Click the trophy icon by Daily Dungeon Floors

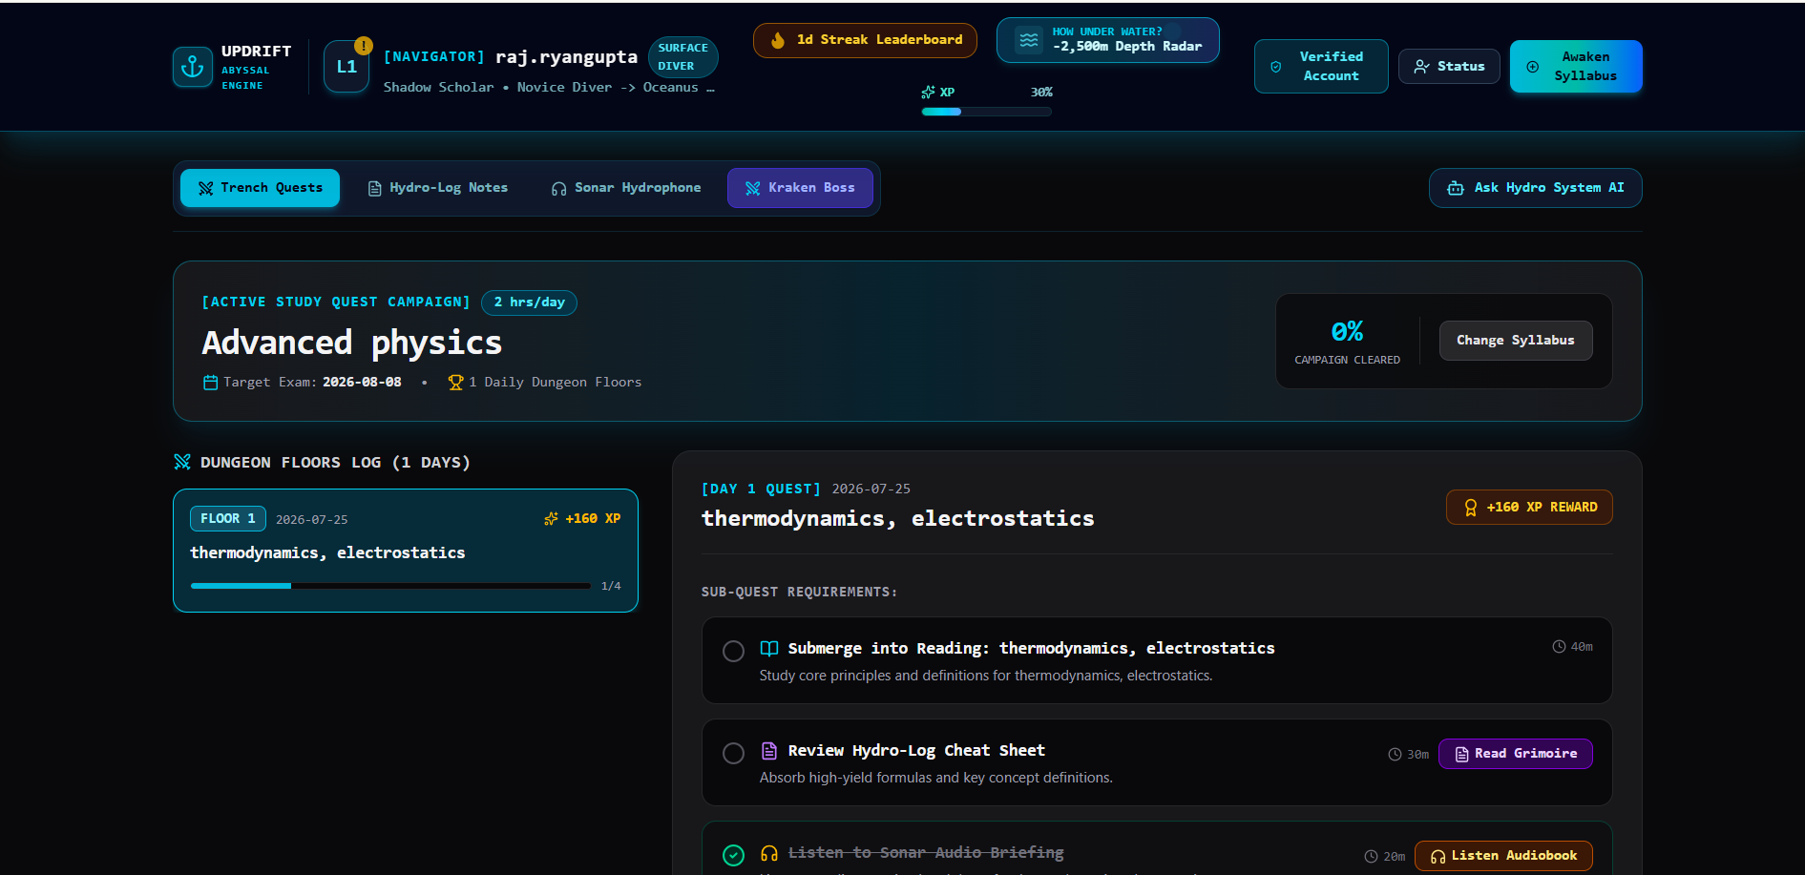pos(456,383)
